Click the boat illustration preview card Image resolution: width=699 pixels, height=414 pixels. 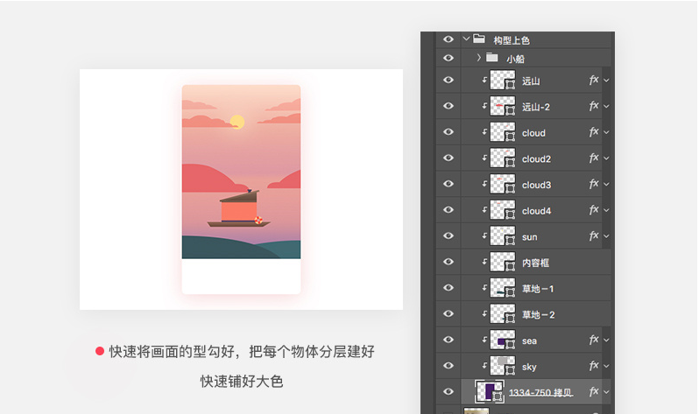click(241, 189)
